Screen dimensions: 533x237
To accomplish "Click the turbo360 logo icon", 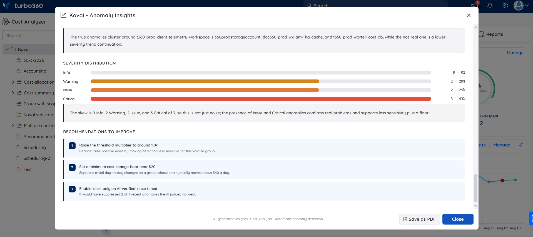I will point(6,6).
